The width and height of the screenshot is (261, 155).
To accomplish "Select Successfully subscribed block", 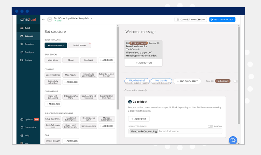I will 53,82.
